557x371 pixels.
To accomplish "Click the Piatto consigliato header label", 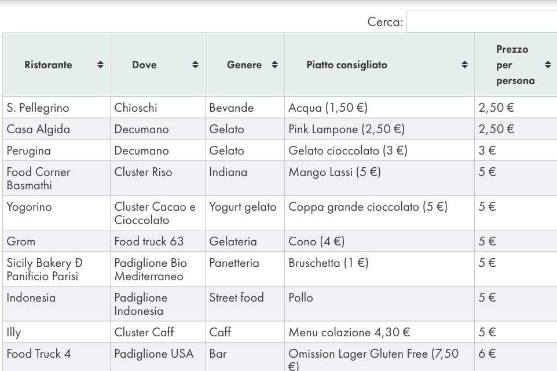I will point(346,65).
